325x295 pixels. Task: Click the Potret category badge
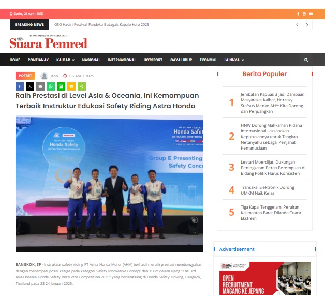tap(25, 76)
